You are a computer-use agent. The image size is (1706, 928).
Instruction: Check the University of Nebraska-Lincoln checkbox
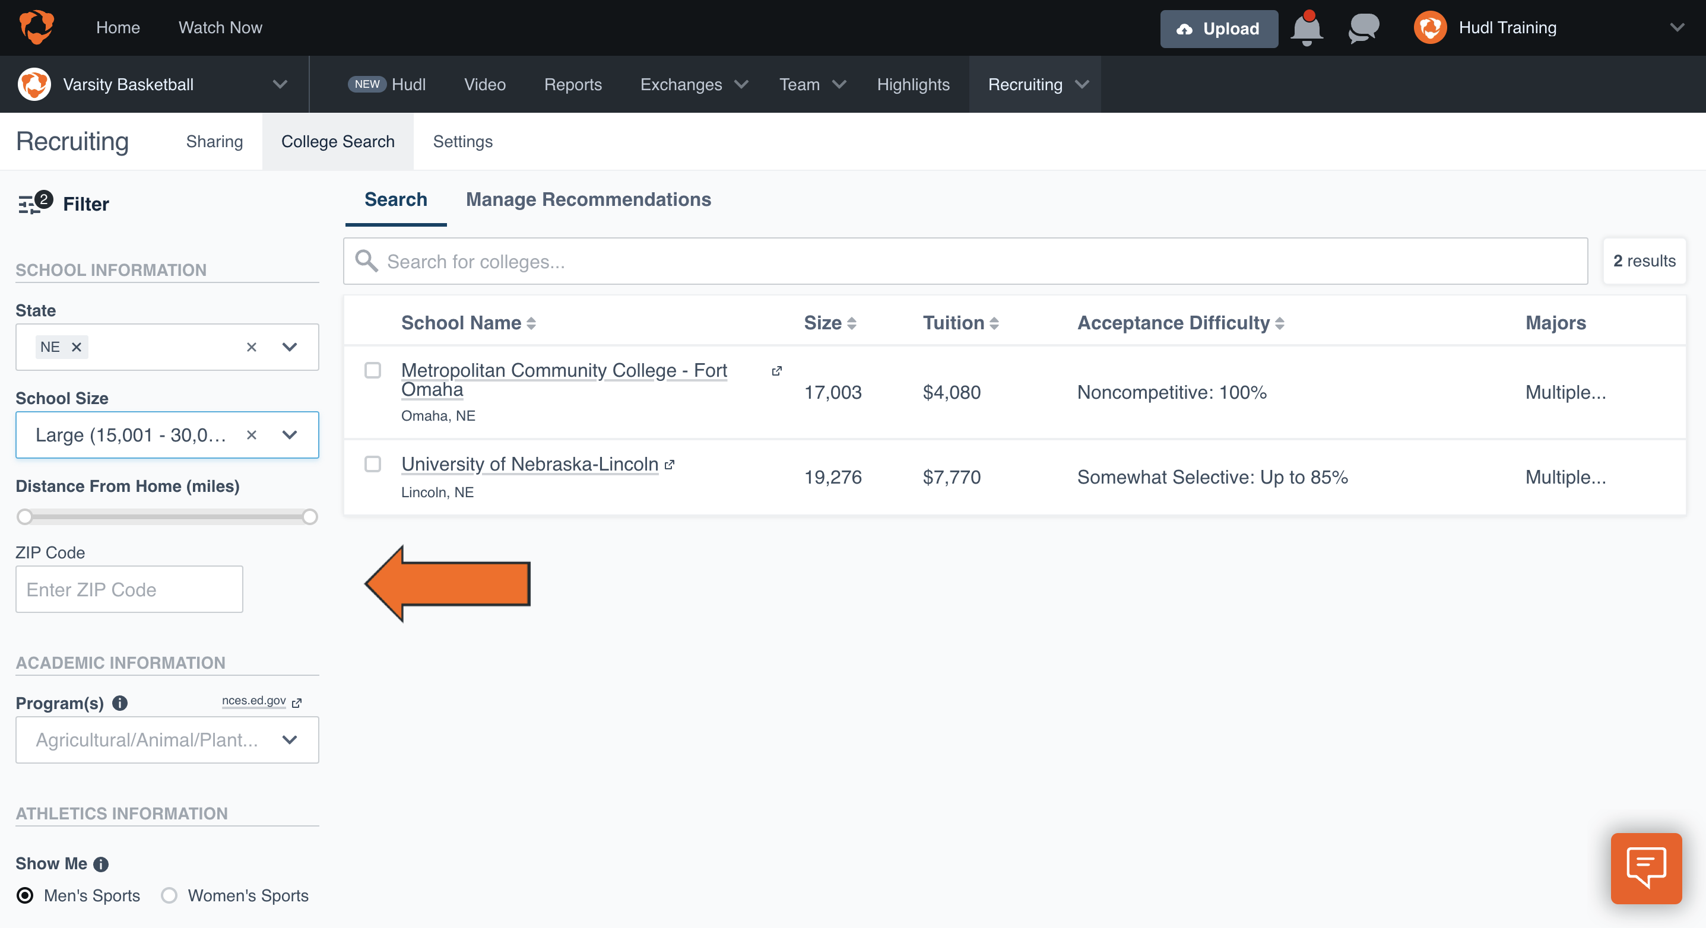(373, 464)
